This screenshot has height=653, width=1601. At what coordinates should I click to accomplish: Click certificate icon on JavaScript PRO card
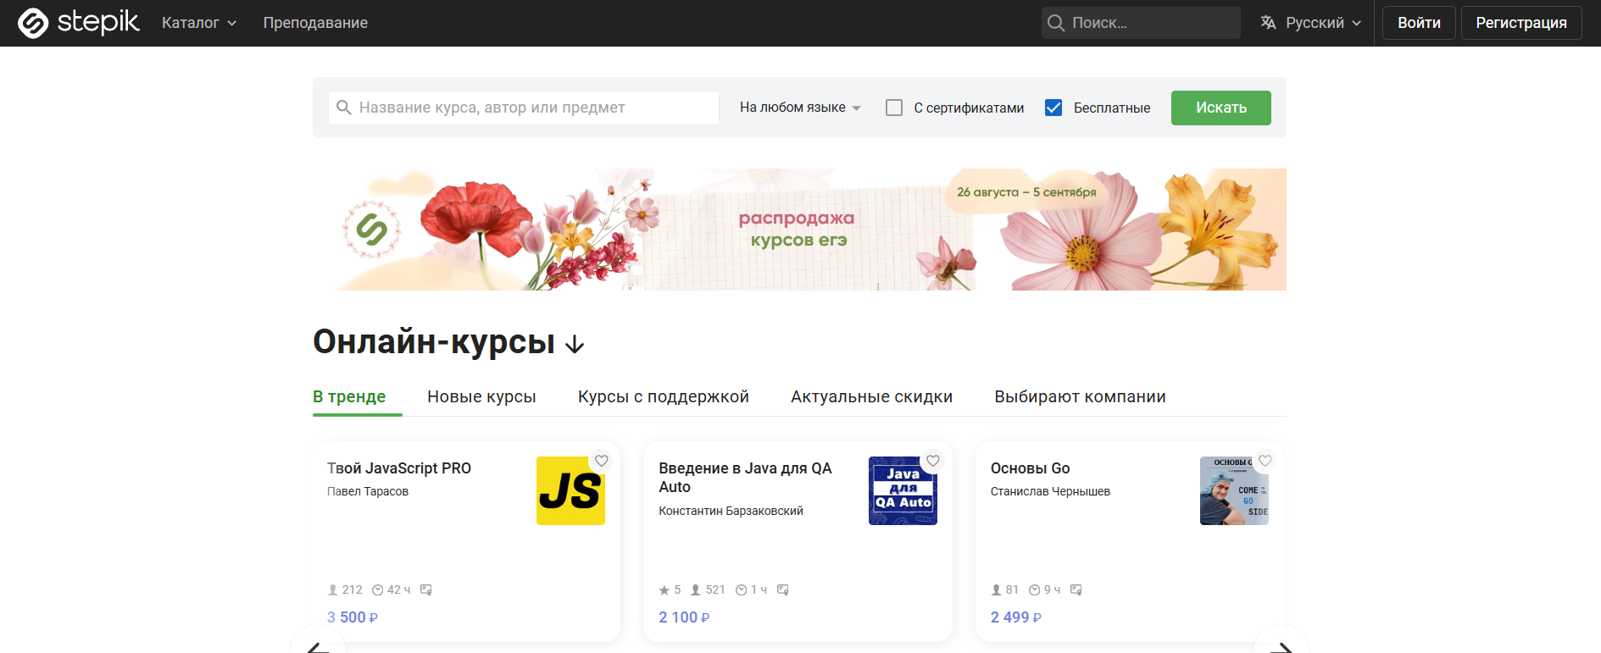tap(426, 589)
